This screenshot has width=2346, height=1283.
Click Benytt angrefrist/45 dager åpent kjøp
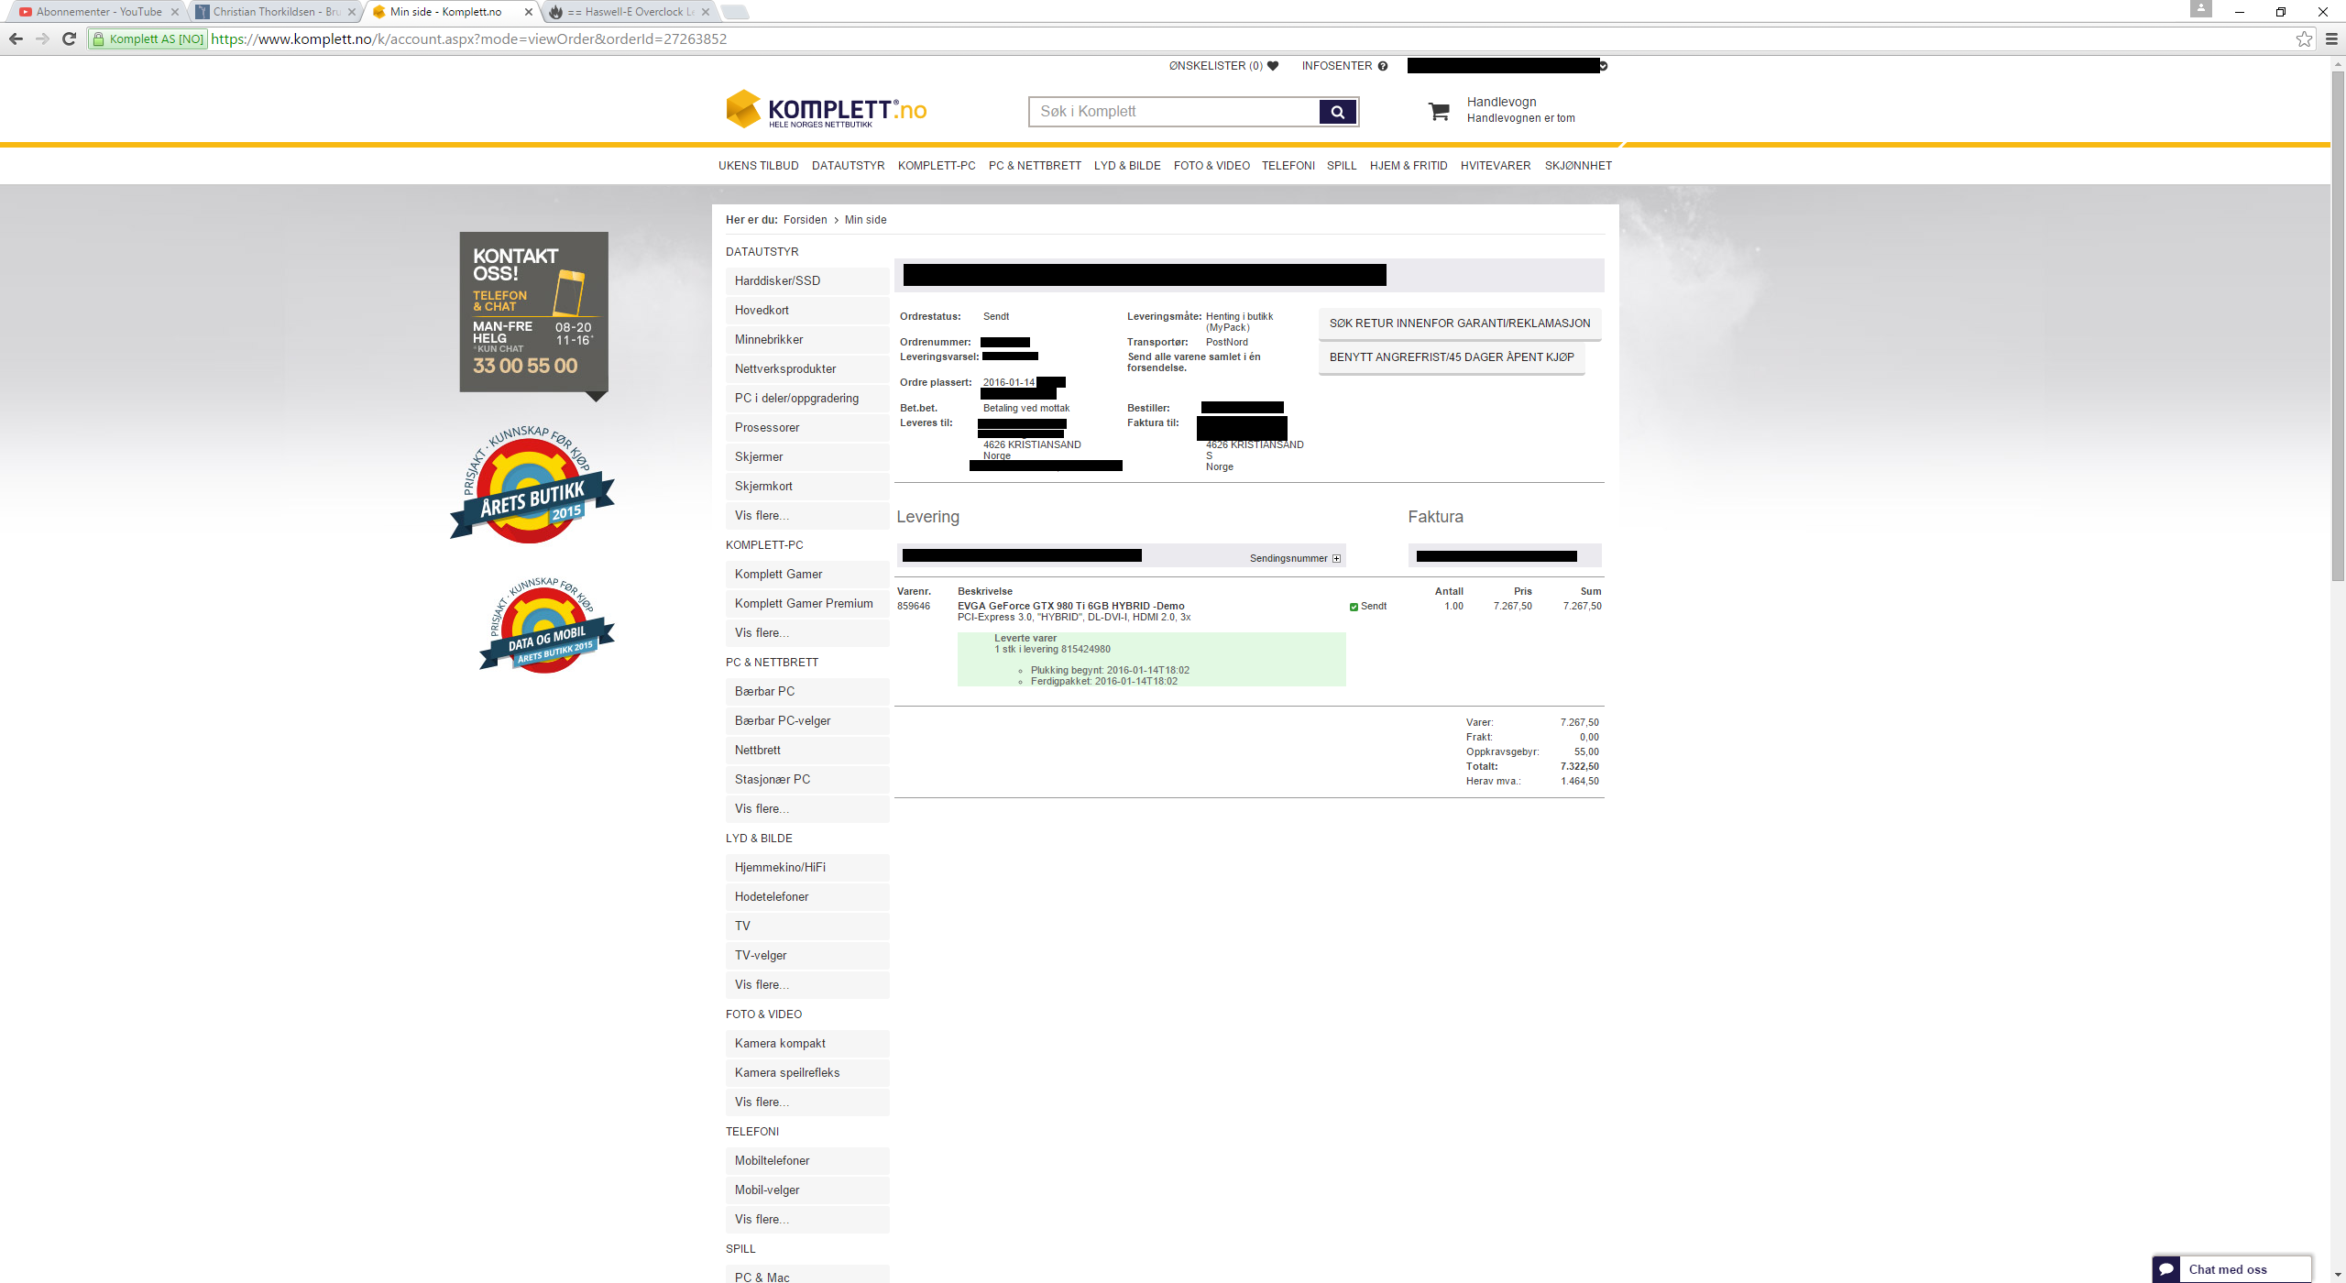[1452, 357]
